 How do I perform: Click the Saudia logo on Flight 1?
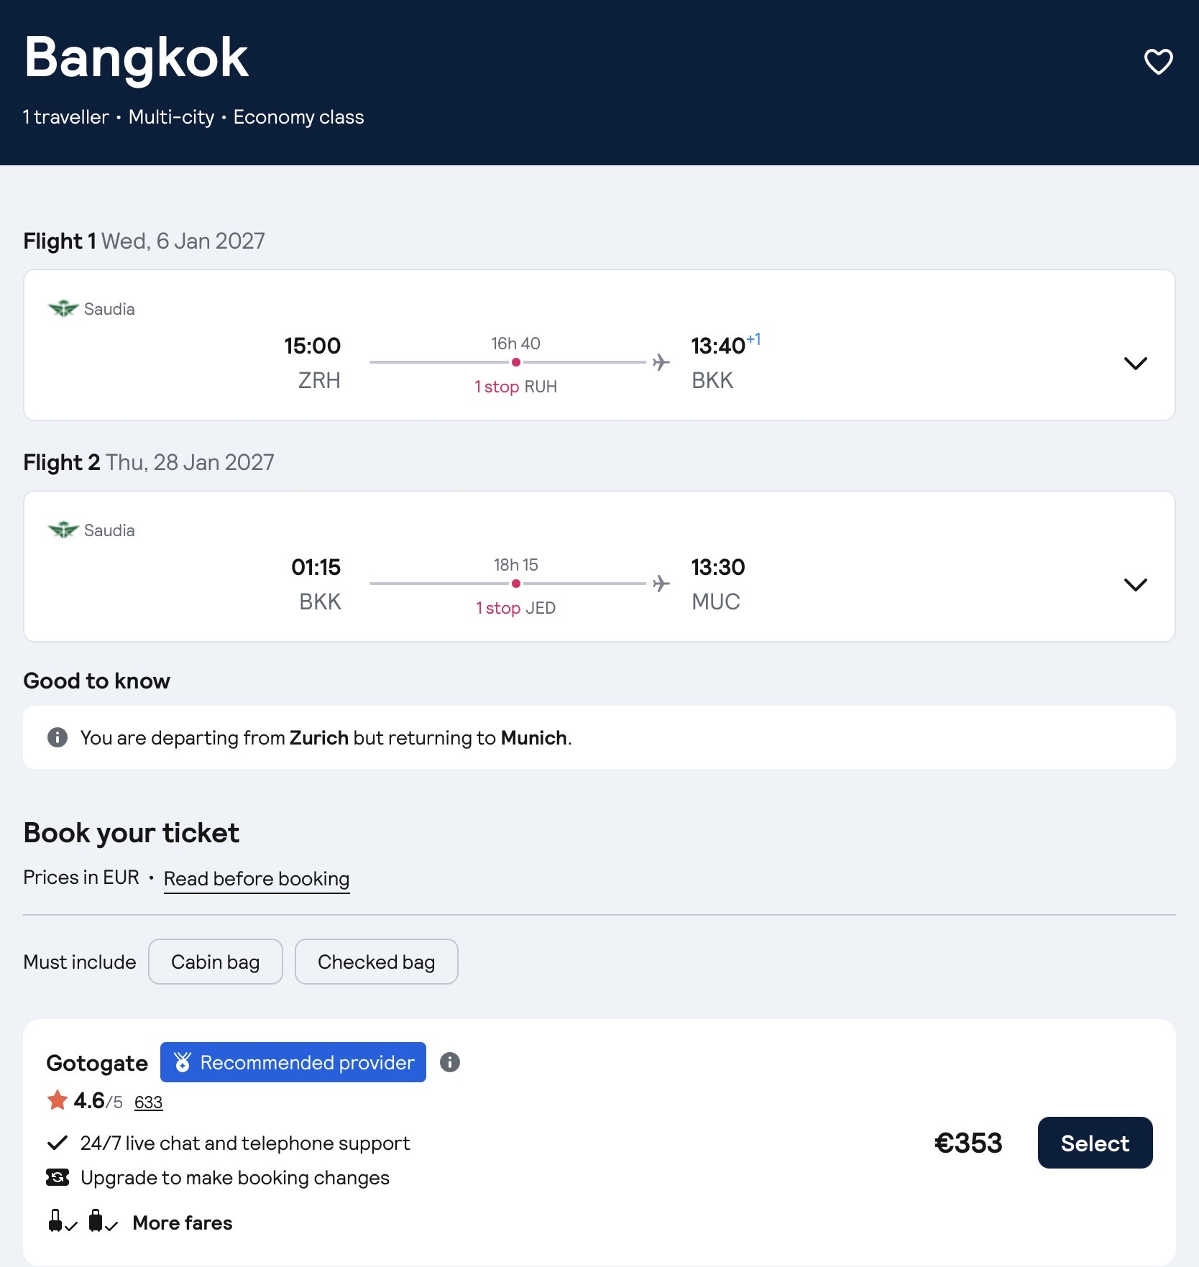coord(63,309)
